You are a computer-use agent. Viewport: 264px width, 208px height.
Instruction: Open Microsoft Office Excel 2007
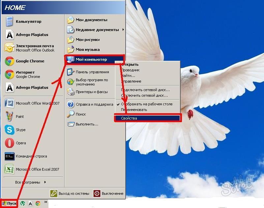click(x=9, y=169)
